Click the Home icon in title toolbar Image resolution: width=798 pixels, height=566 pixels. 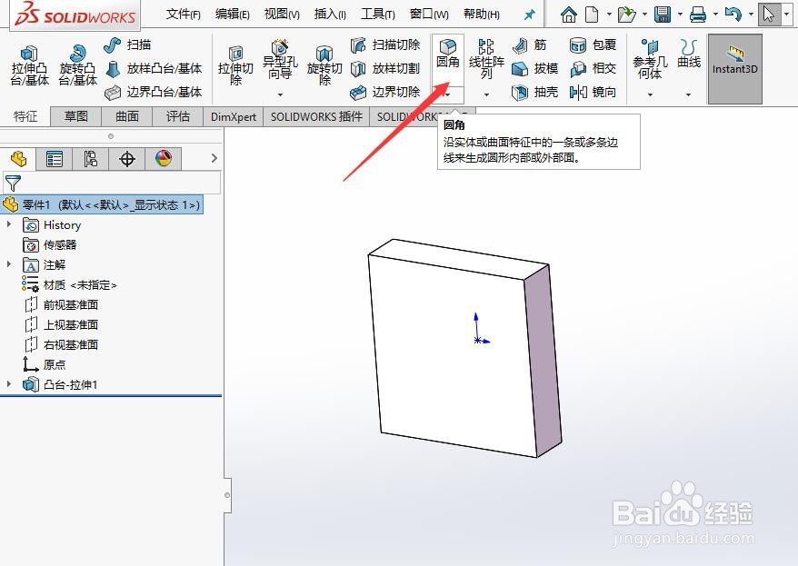click(x=568, y=15)
